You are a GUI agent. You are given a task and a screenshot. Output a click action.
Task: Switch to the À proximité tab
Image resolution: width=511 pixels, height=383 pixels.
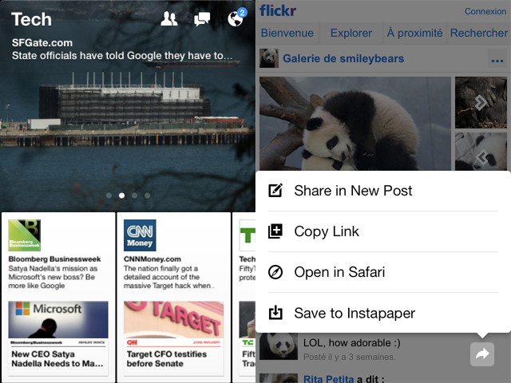[414, 33]
